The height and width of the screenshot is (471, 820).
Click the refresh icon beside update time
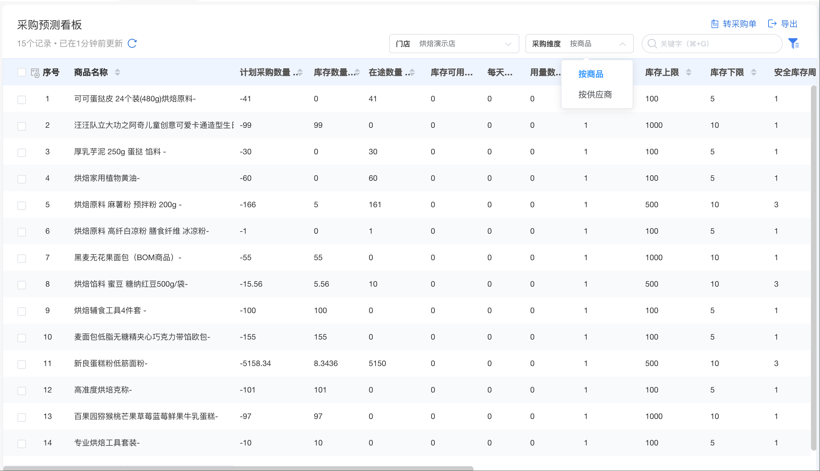pos(132,43)
